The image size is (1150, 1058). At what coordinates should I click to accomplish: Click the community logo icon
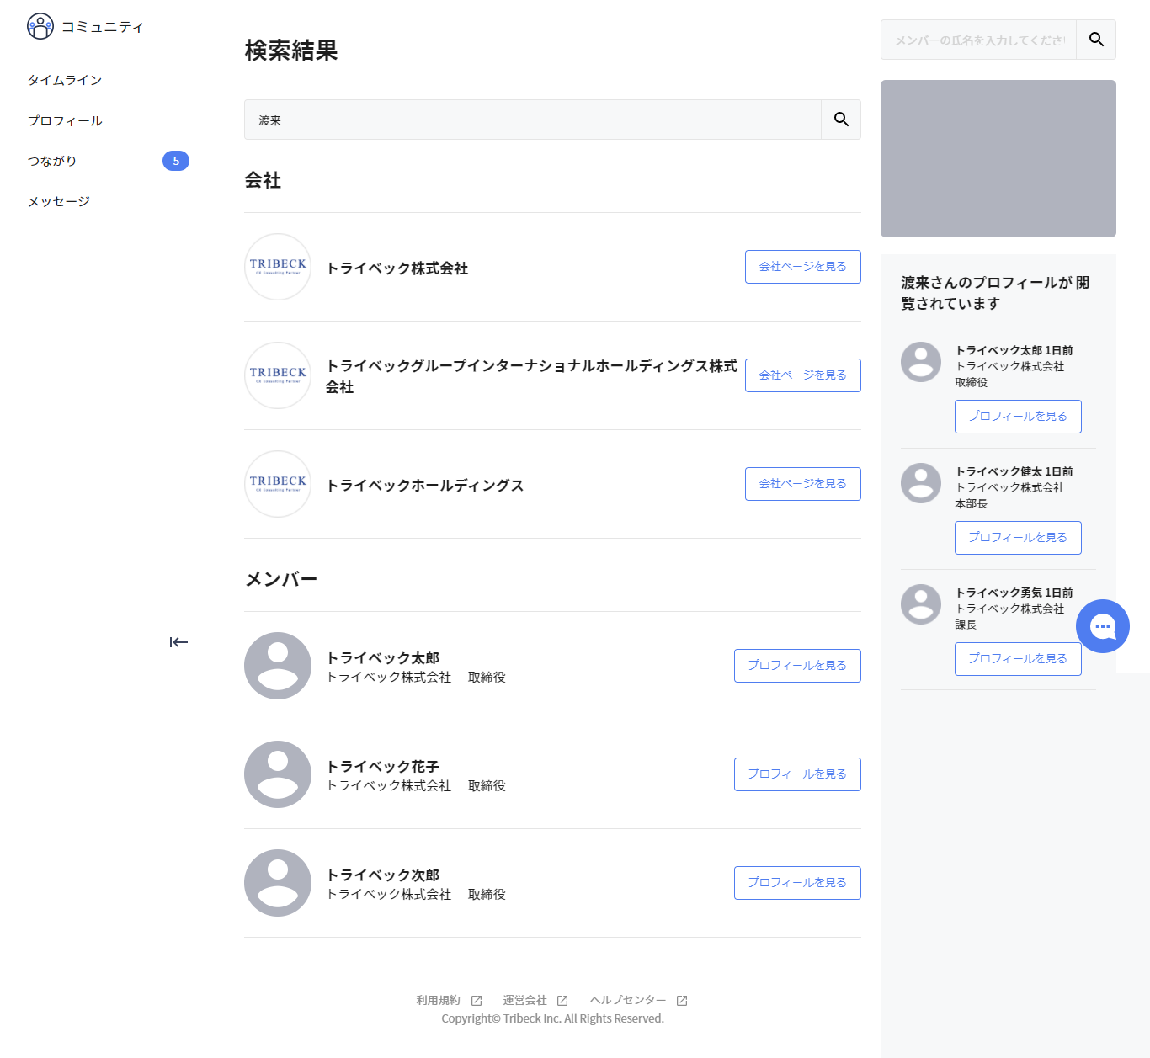click(x=40, y=26)
